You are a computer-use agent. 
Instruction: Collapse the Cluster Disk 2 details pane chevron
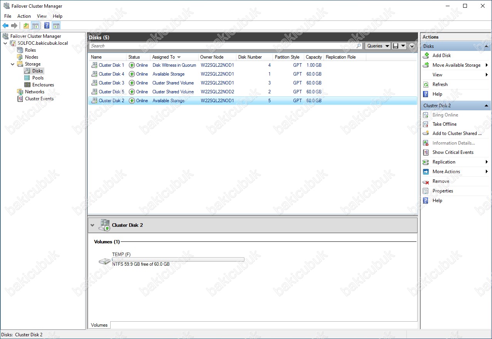tap(92, 225)
